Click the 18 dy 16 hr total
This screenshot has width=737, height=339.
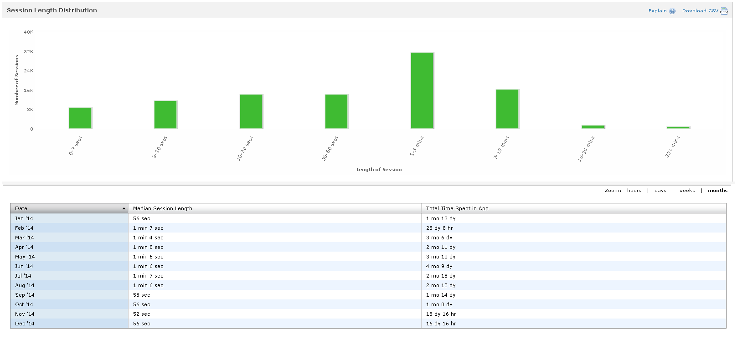click(x=441, y=314)
